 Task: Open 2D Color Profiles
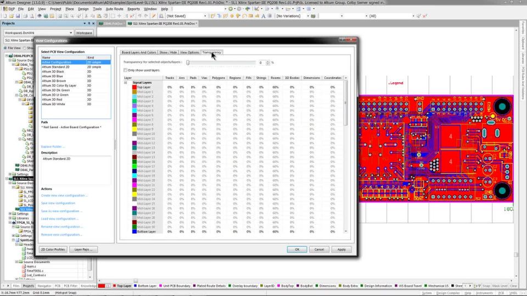coord(53,249)
